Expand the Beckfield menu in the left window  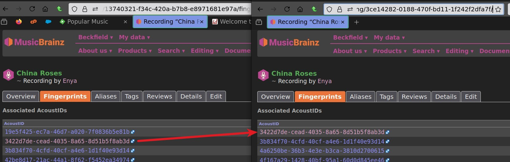95,37
